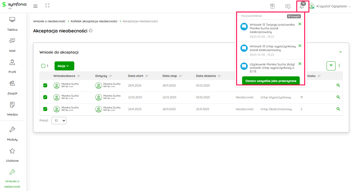Screen dimensions: 352x191
Task: Uncheck the row with start date 28.11.2025
Action: click(45, 85)
